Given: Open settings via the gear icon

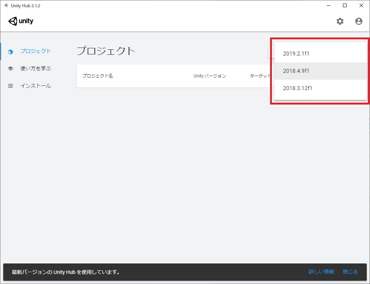Looking at the screenshot, I should click(x=340, y=21).
